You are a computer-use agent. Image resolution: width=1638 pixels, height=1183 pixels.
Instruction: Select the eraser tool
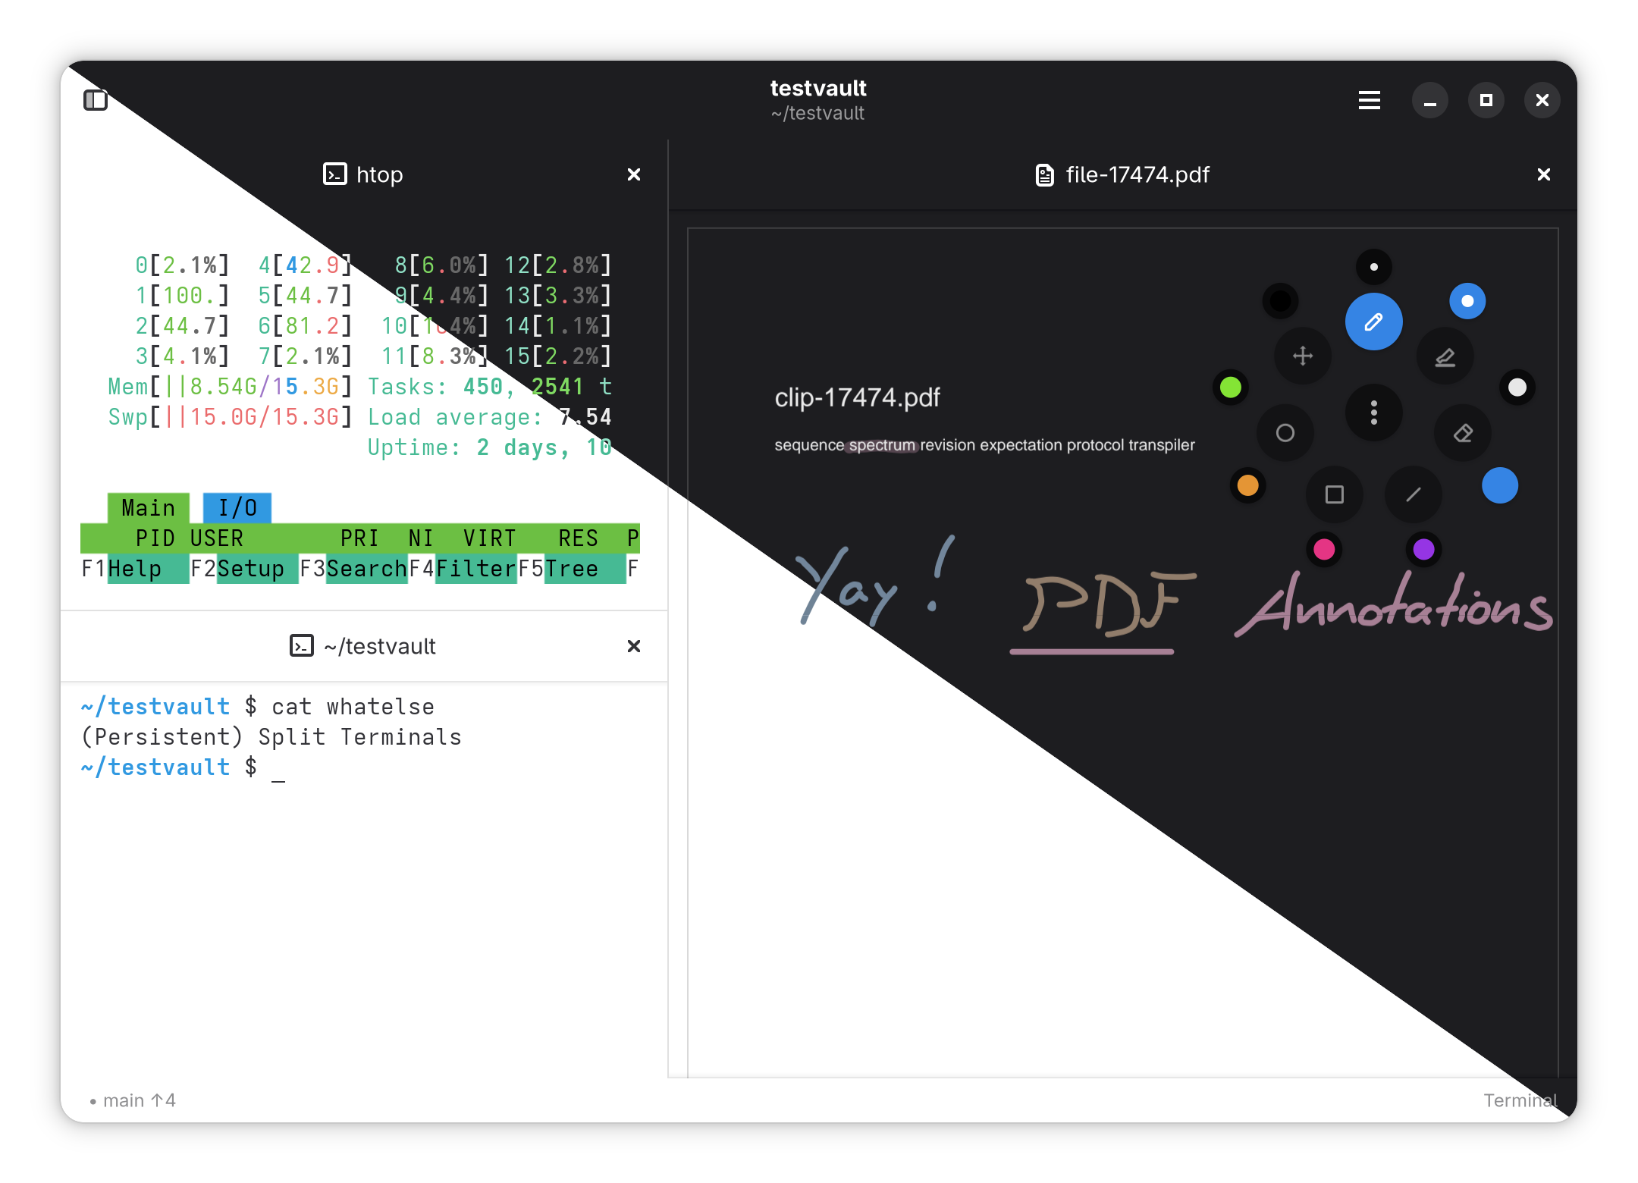1463,433
